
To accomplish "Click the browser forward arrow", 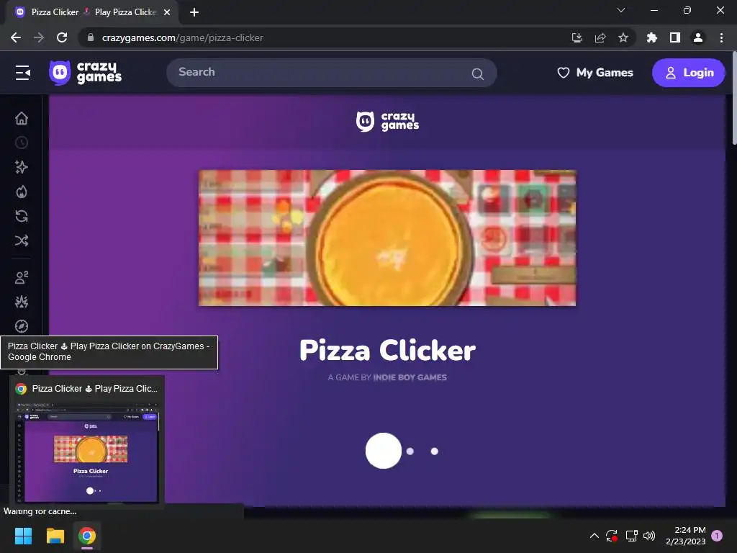I will [x=39, y=37].
